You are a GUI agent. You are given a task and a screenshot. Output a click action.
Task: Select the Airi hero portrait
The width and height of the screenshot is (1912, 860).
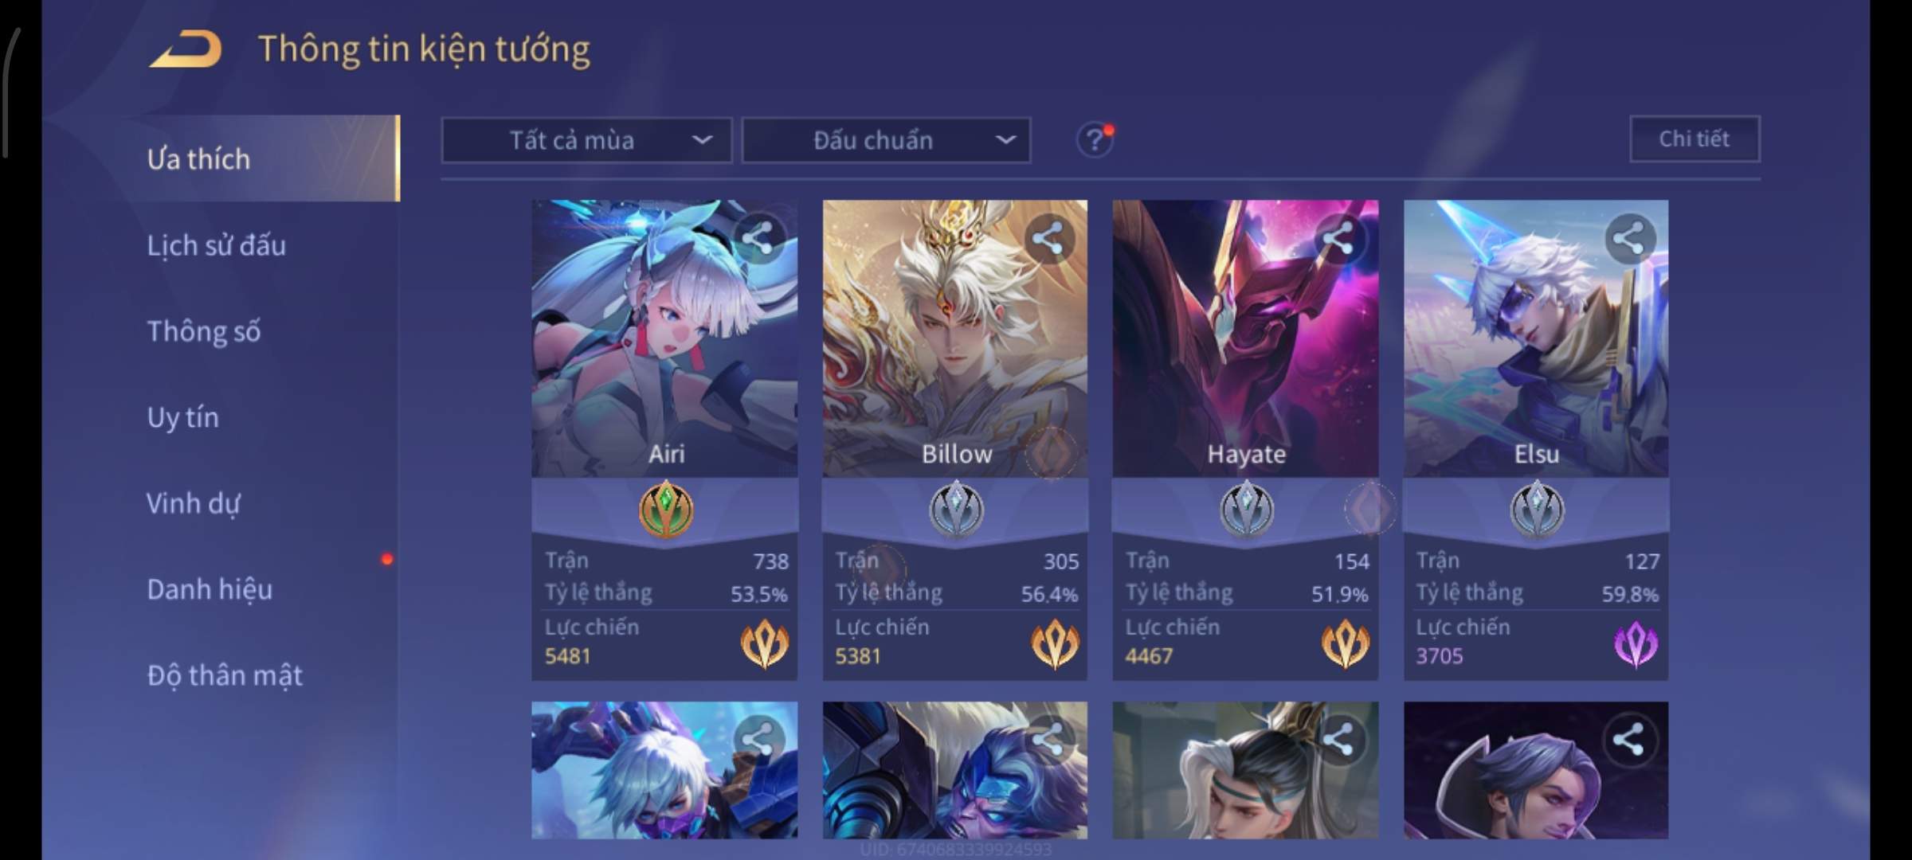[664, 338]
